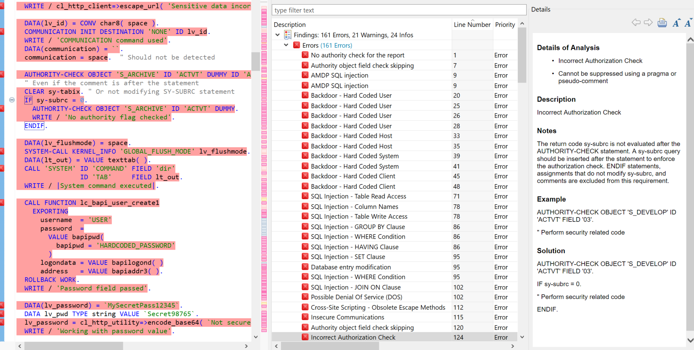
Task: Select SQL Injection - GROUP BY Clause row
Action: [x=395, y=227]
